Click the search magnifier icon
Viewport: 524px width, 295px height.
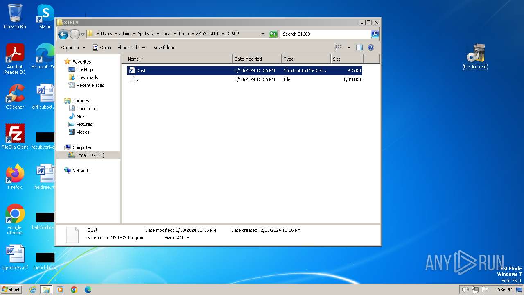point(375,34)
